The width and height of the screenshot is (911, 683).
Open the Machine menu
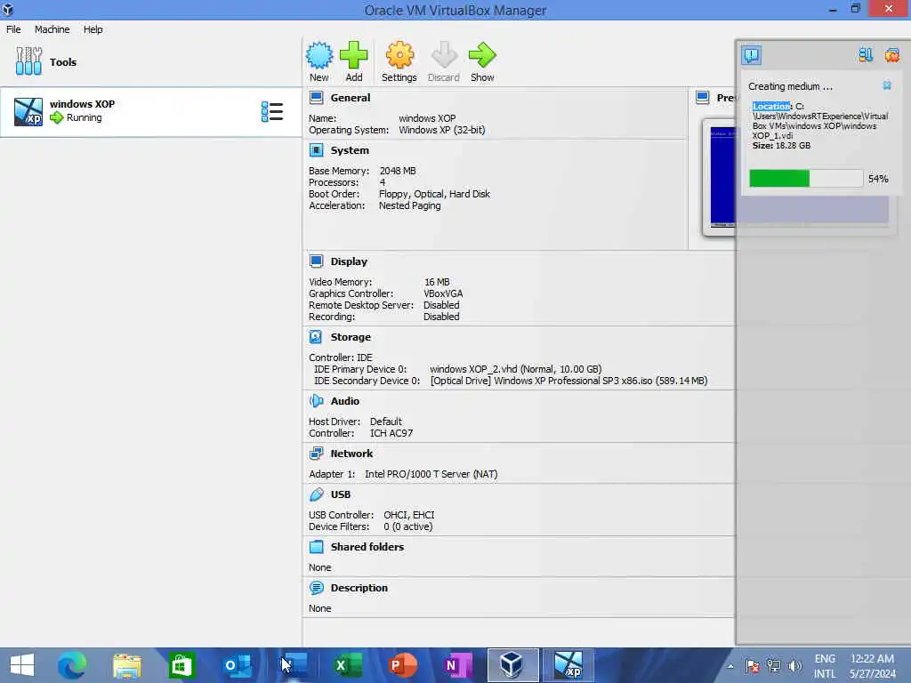[x=52, y=29]
